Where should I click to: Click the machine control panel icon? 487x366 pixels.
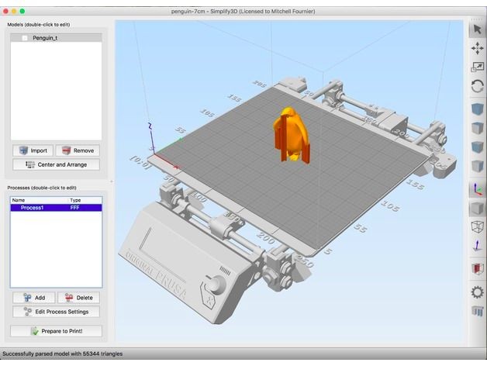tap(477, 312)
